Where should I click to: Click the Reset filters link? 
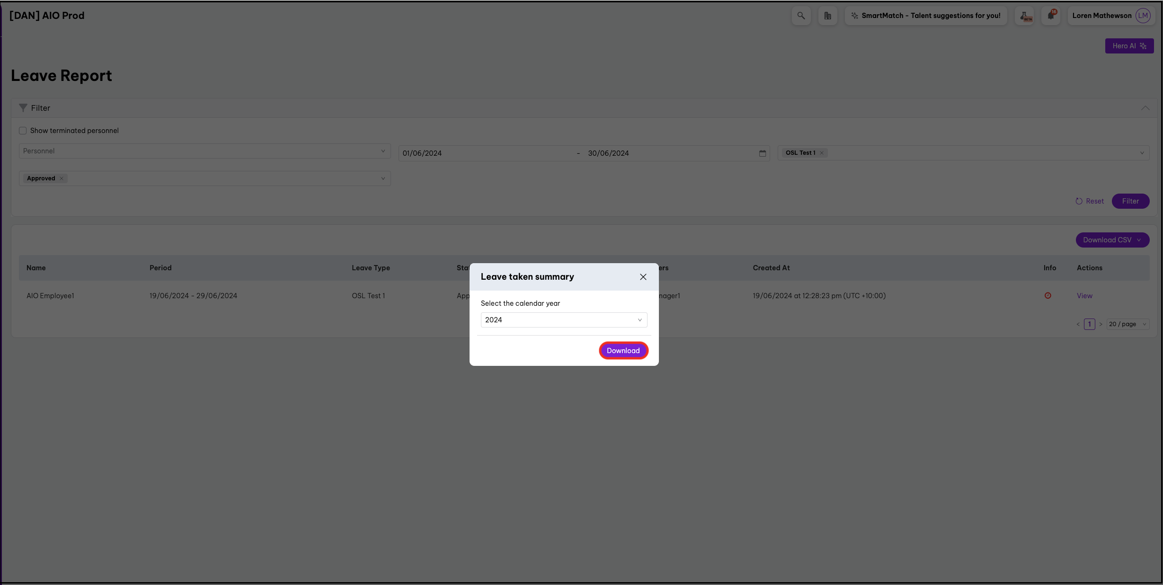[1090, 201]
